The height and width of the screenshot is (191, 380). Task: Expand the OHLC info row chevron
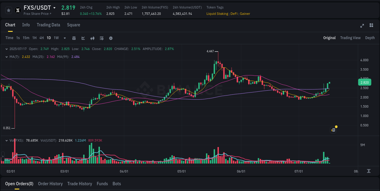6,49
